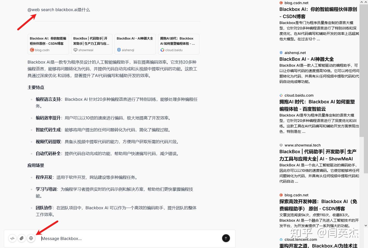Click snippet starting 文章浏览阅读5k次
Viewport: 368px width, 248px height.
click(x=319, y=220)
